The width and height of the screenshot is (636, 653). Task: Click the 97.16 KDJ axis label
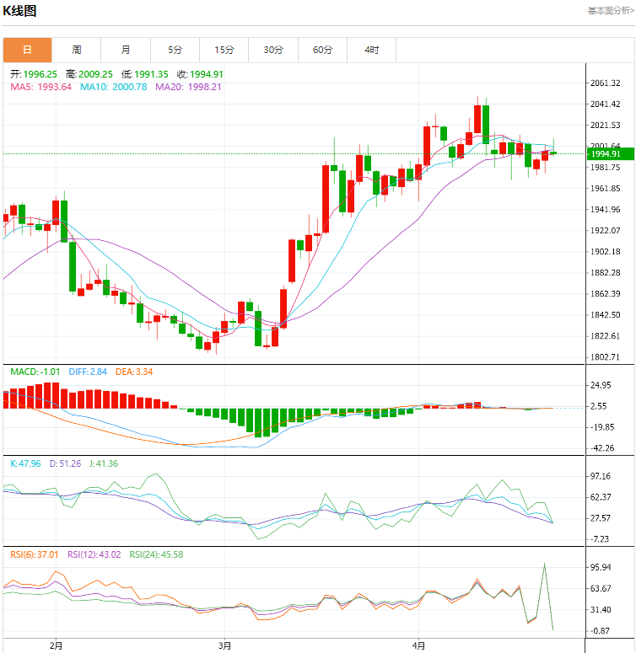601,476
